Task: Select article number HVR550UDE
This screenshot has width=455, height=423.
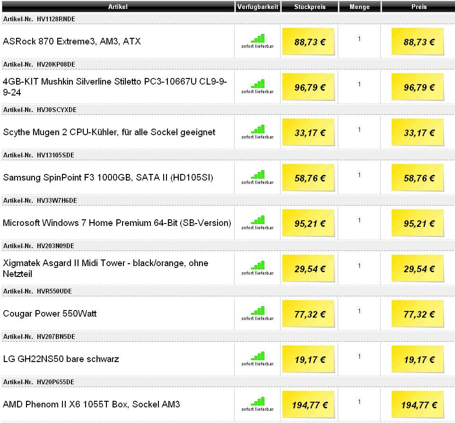Action: tap(54, 292)
